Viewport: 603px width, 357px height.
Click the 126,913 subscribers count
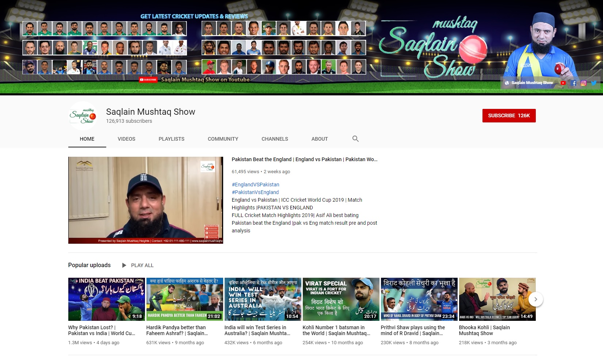(x=129, y=121)
